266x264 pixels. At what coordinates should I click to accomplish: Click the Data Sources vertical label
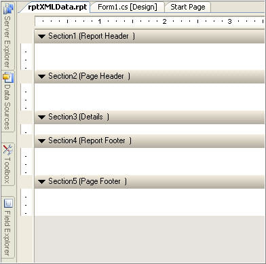[x=7, y=107]
